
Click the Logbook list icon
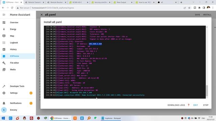(x=4, y=43)
